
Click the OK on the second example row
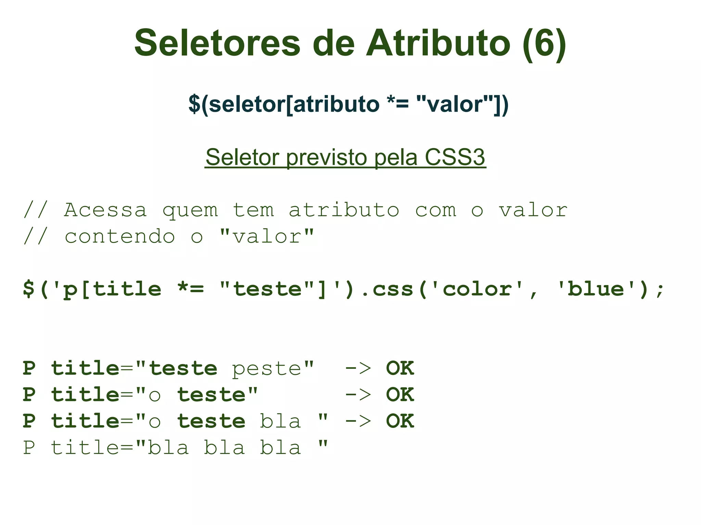click(400, 394)
